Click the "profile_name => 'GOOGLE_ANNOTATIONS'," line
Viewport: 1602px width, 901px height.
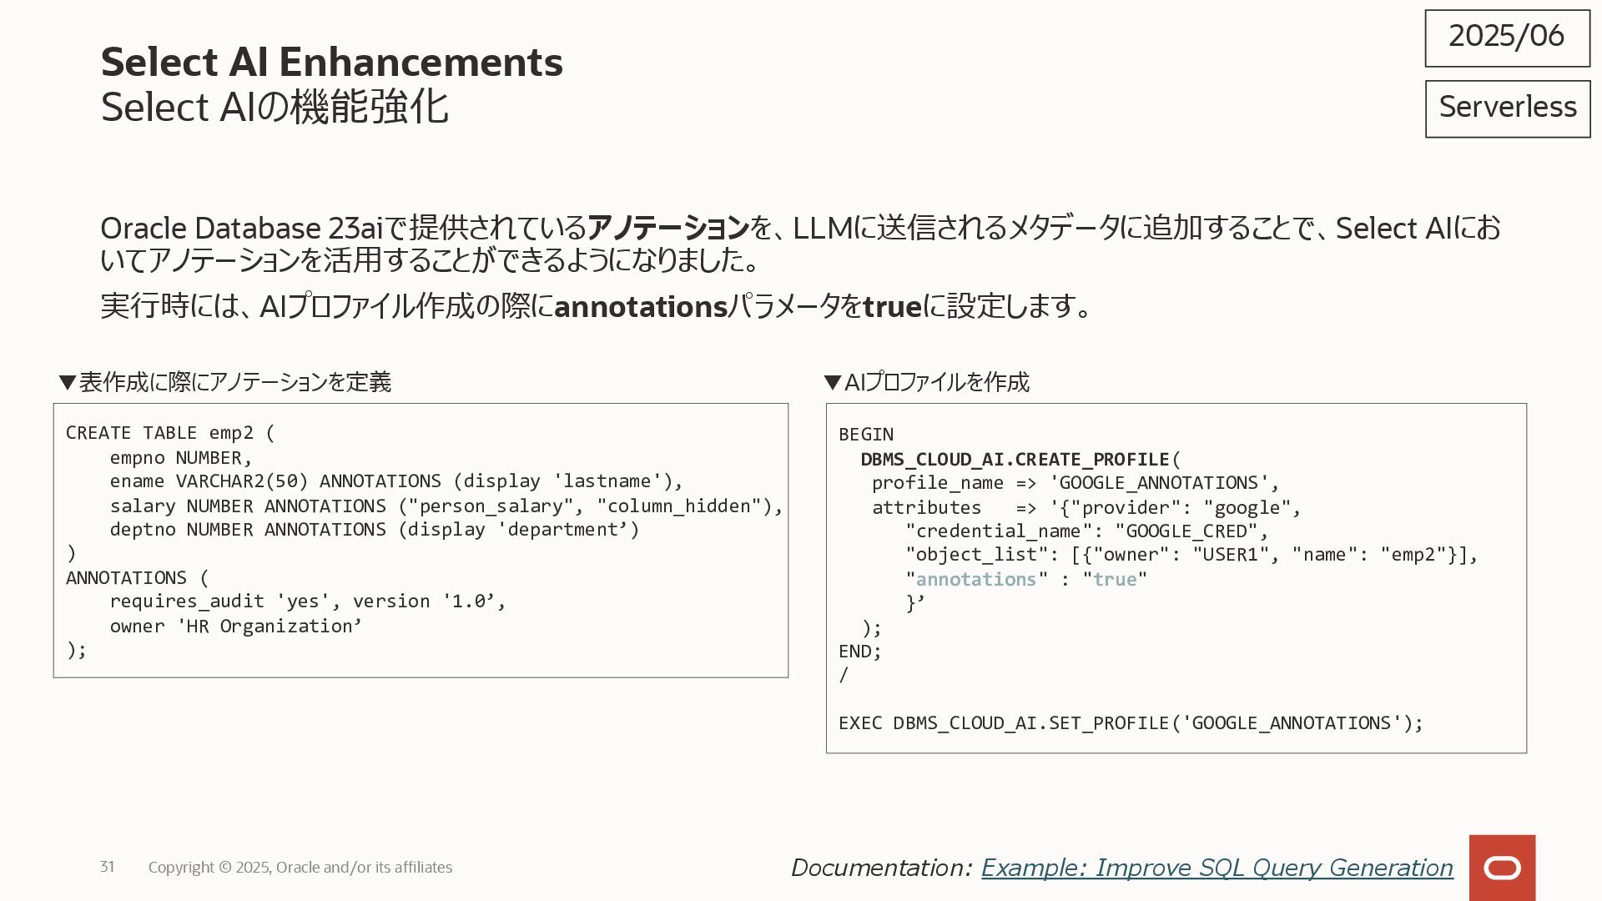click(x=1076, y=483)
